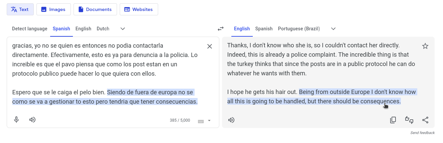Choose Dutch as the source language
This screenshot has height=143, width=443.
tap(103, 29)
